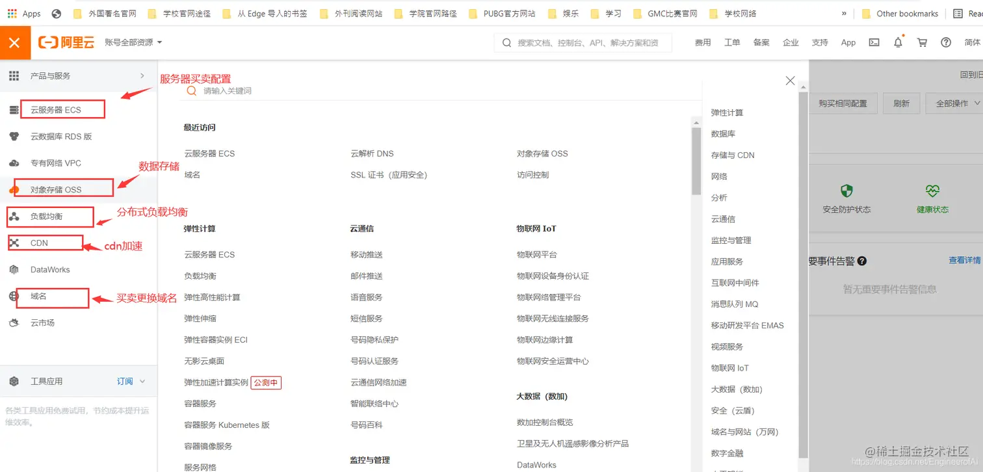Select the CDN icon in the sidebar
The image size is (983, 472).
(14, 243)
